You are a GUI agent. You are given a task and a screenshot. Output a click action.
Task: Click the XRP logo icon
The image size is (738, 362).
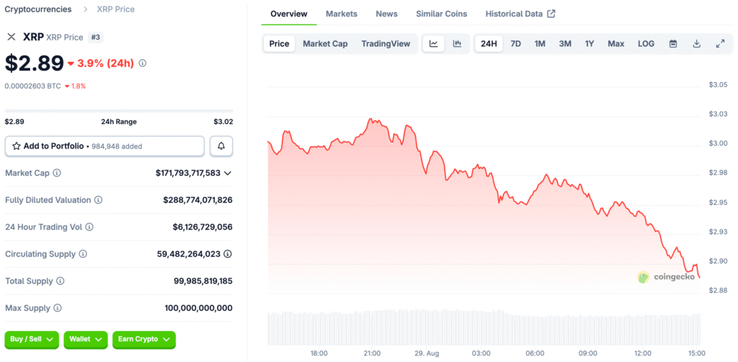12,37
